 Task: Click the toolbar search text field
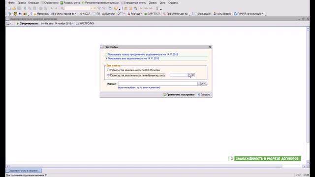click(x=78, y=8)
